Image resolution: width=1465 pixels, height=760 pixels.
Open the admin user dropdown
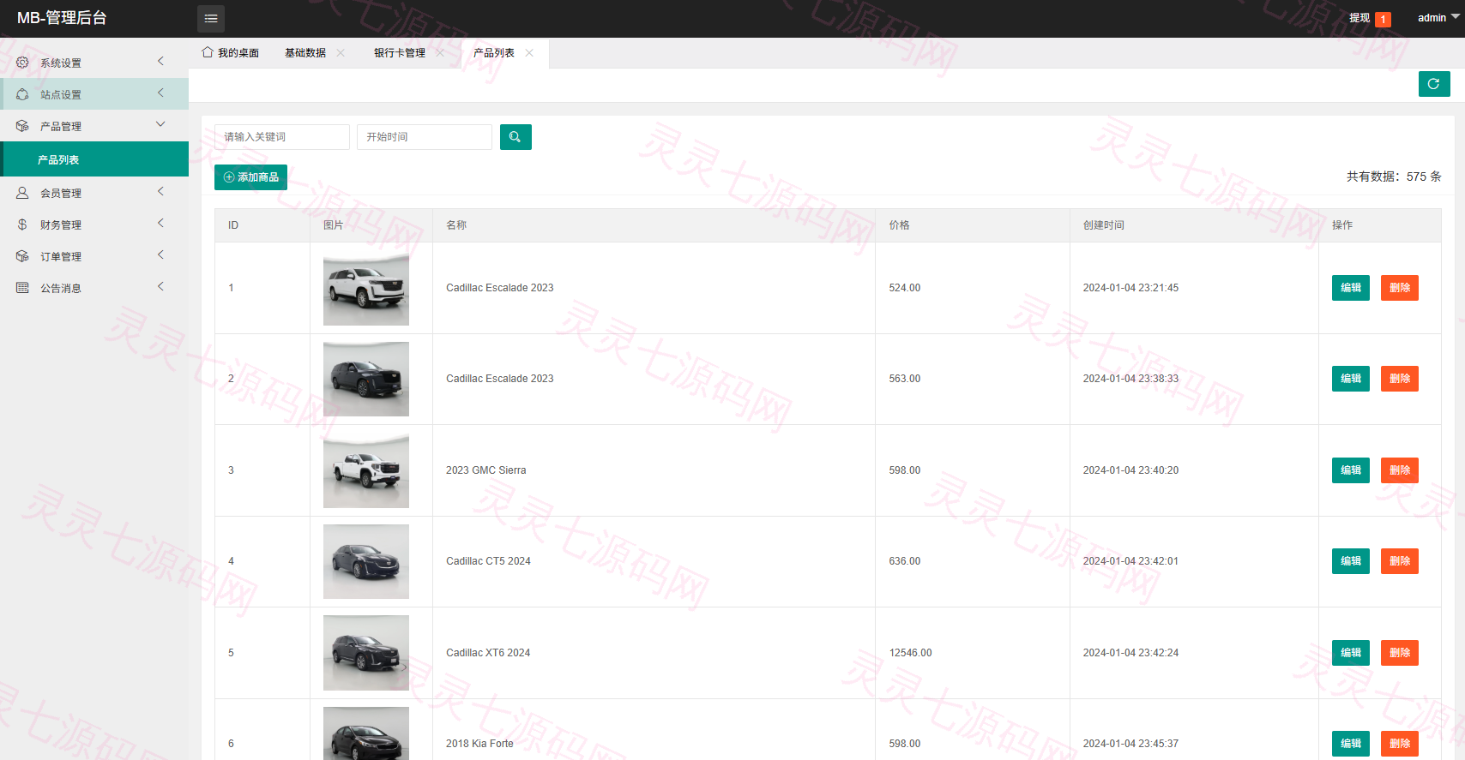1438,18
